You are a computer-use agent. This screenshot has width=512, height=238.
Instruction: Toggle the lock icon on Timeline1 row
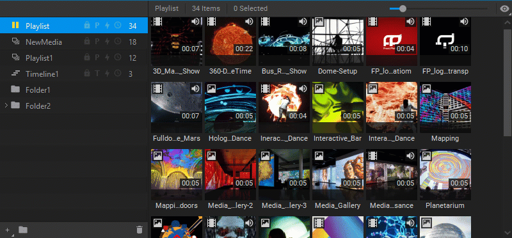click(x=87, y=74)
